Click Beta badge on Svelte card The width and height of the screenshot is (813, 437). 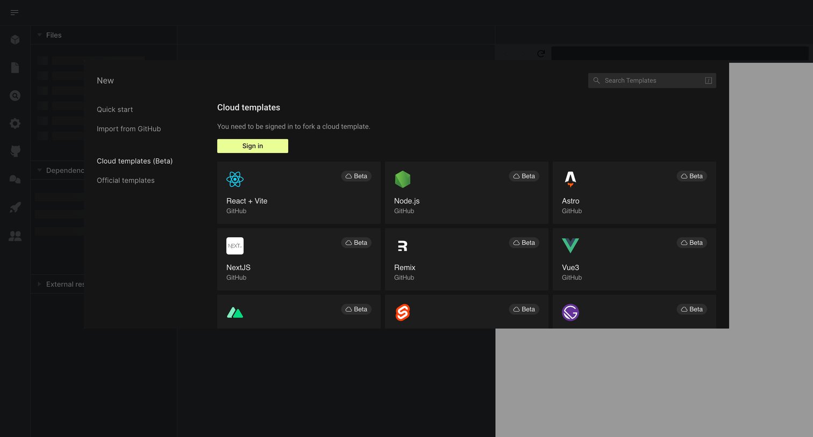tap(524, 309)
